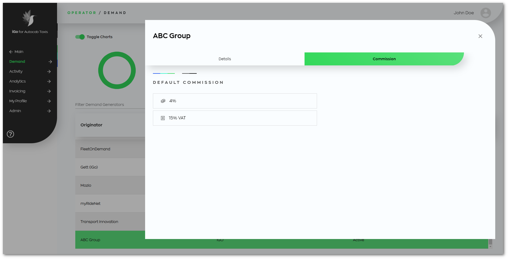The image size is (508, 259).
Task: Select the FleetOnDemand row
Action: [x=110, y=149]
